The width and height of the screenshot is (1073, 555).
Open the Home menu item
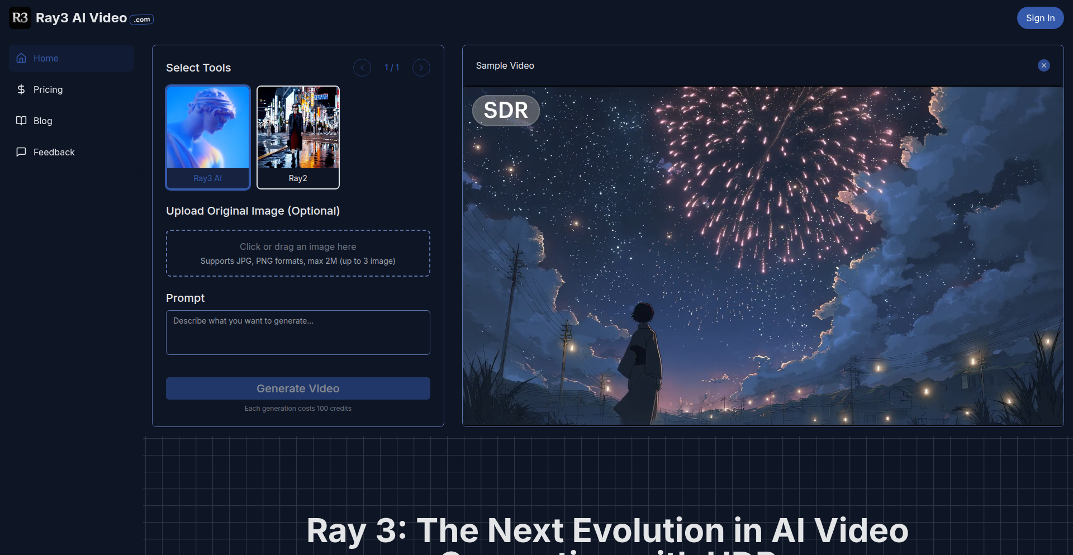tap(72, 58)
